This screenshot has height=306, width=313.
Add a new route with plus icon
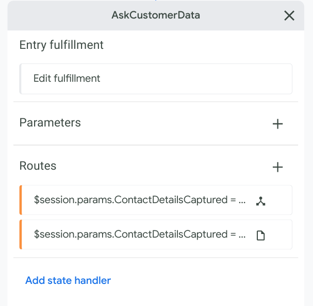[x=277, y=167]
